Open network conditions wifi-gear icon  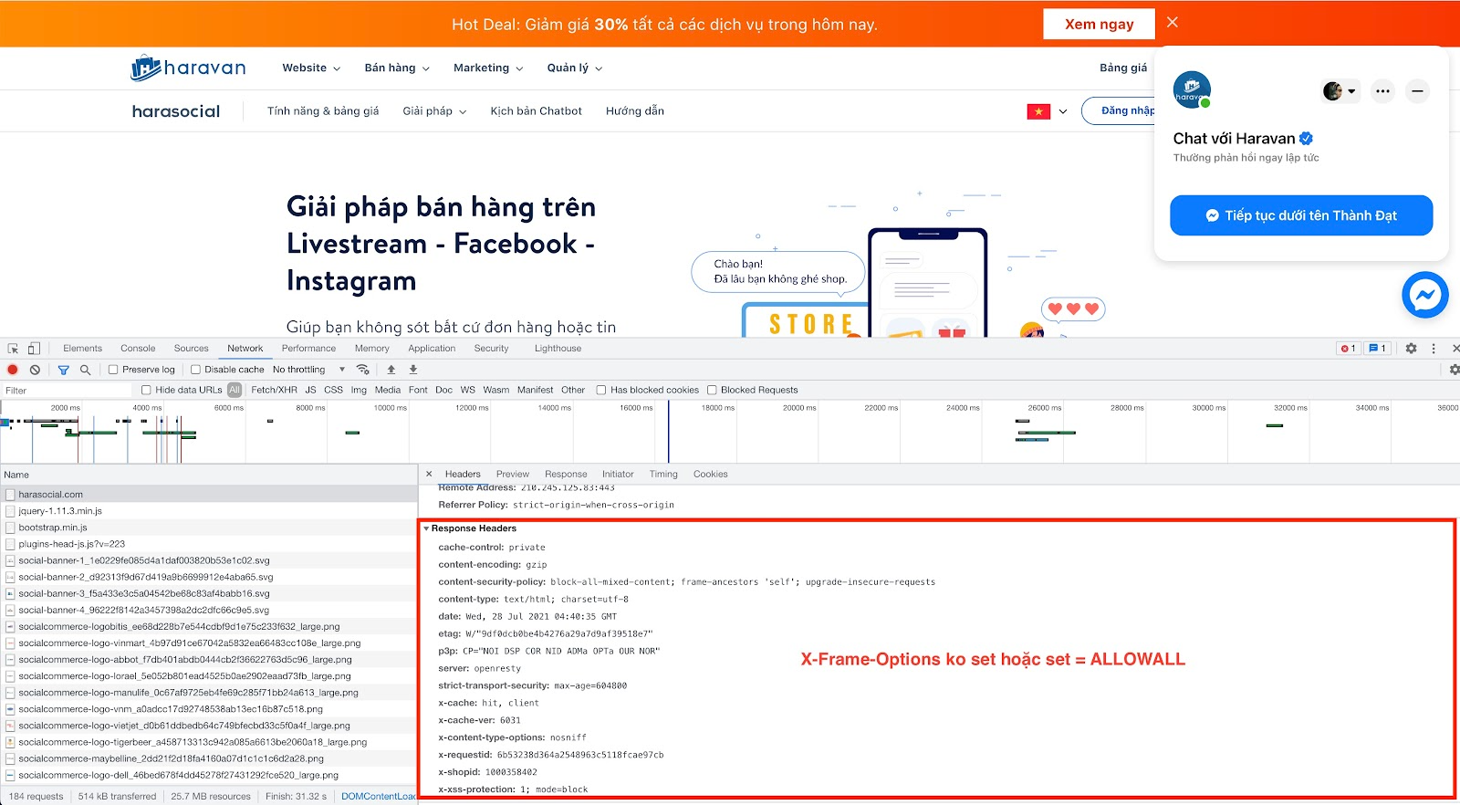click(363, 370)
